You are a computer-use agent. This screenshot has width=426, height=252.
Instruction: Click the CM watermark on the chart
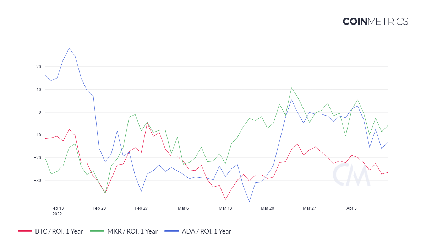tap(351, 175)
